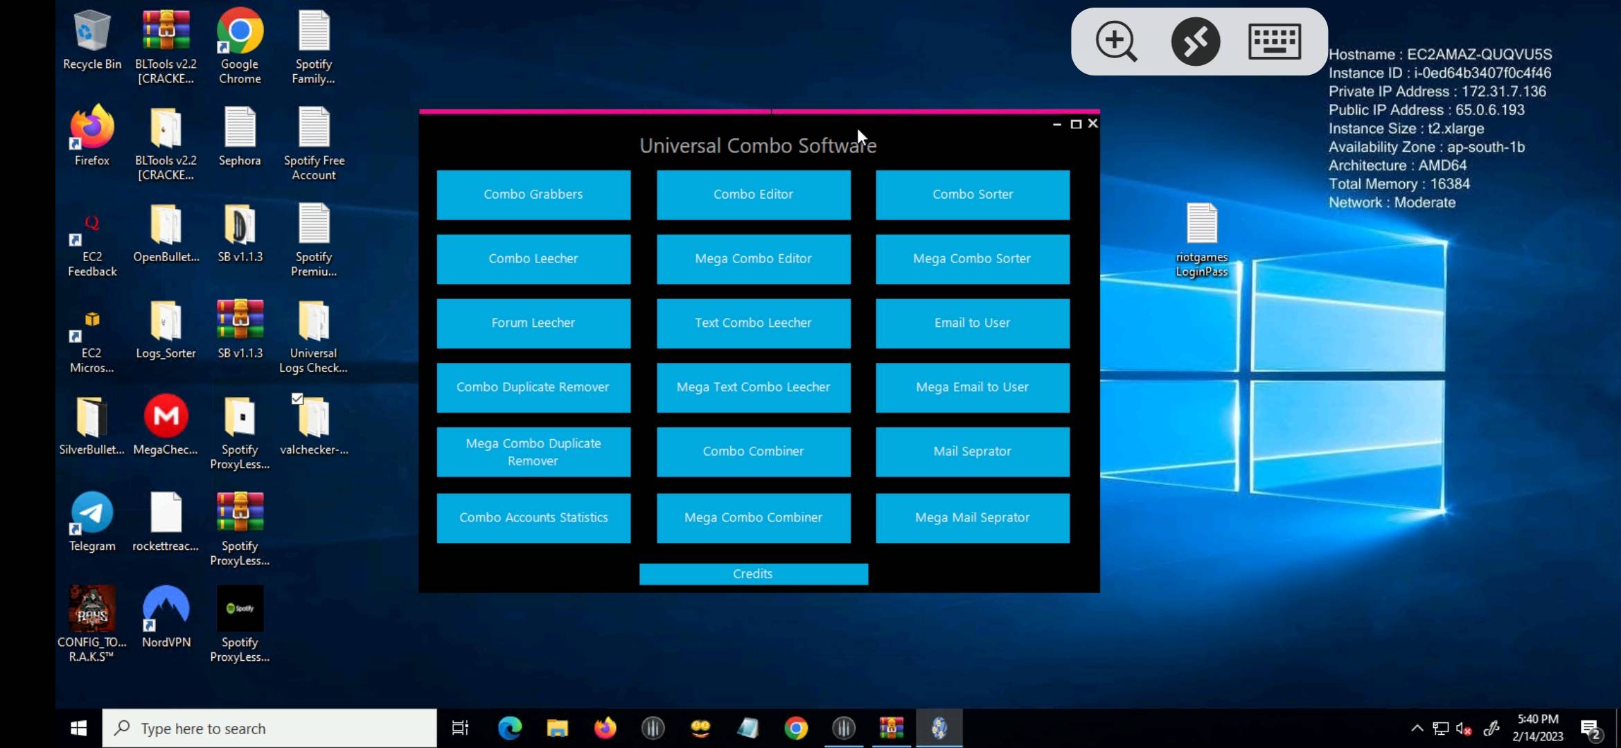
Task: Click the Google Chrome desktop icon
Action: [240, 32]
